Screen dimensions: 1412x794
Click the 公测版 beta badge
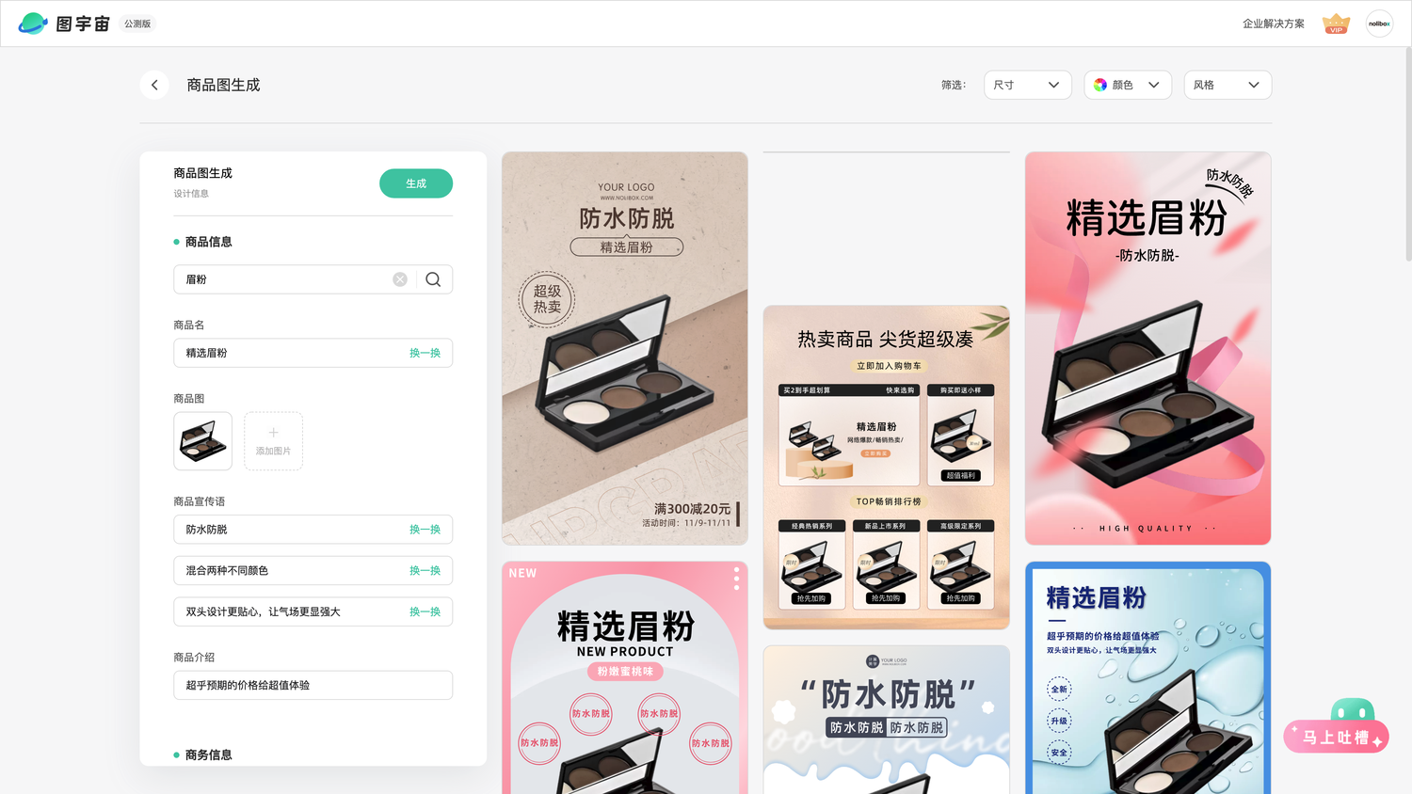137,24
